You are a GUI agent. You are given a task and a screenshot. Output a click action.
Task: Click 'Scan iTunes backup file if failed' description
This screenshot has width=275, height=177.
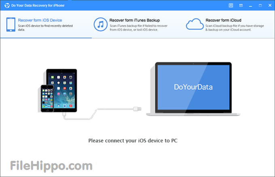point(139,28)
